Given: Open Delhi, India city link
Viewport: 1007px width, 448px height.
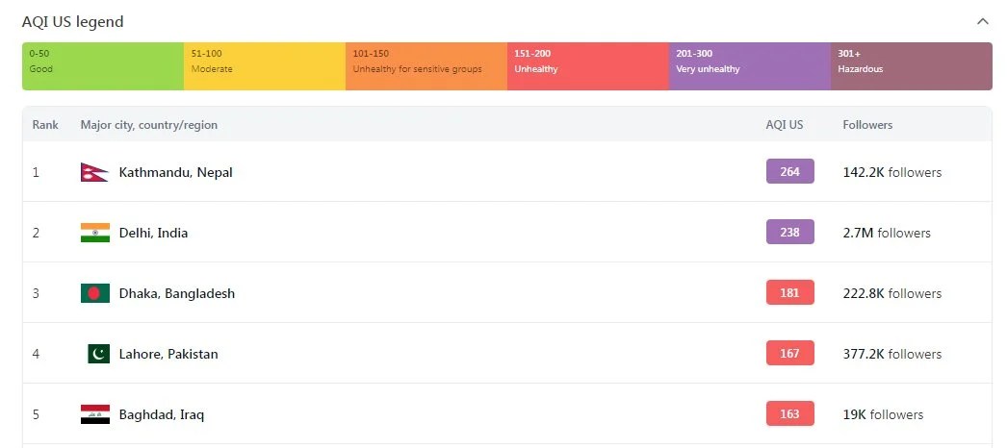Looking at the screenshot, I should (x=153, y=233).
